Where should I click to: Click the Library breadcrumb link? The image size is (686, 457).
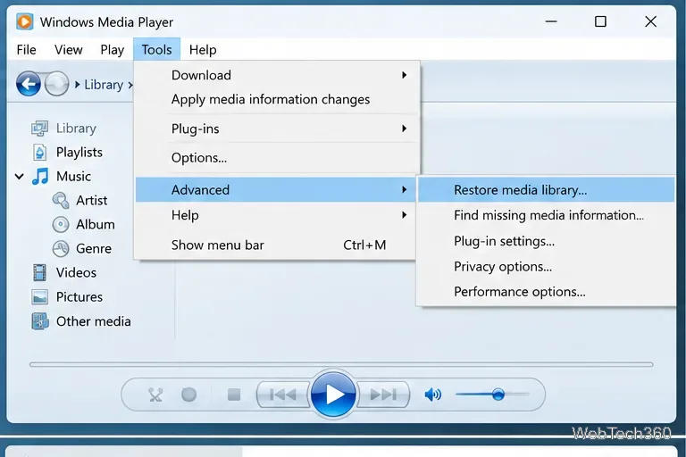104,85
